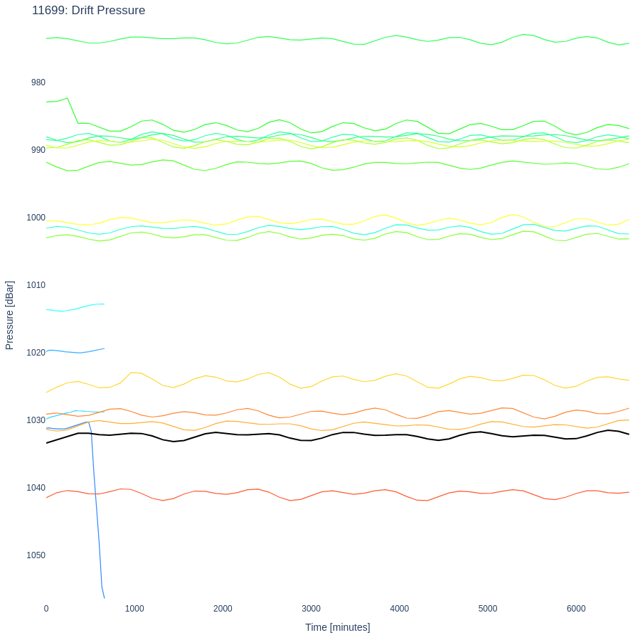Select the 1000 pressure axis tick label

(x=36, y=218)
